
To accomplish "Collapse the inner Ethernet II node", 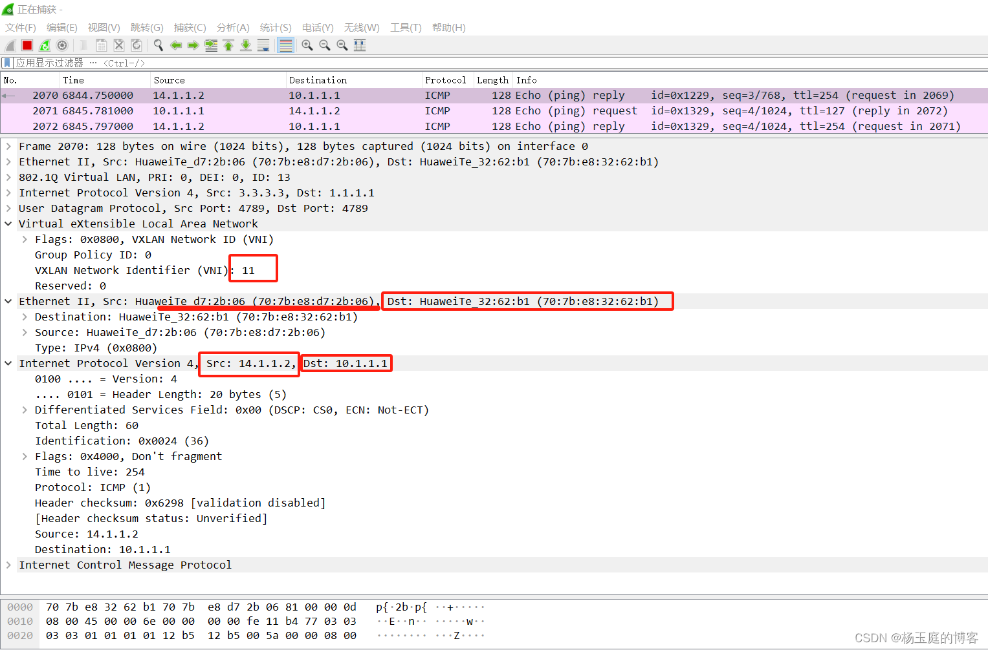I will pyautogui.click(x=8, y=302).
